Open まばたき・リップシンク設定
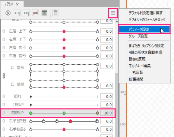This screenshot has height=137, width=174. click(x=147, y=46)
